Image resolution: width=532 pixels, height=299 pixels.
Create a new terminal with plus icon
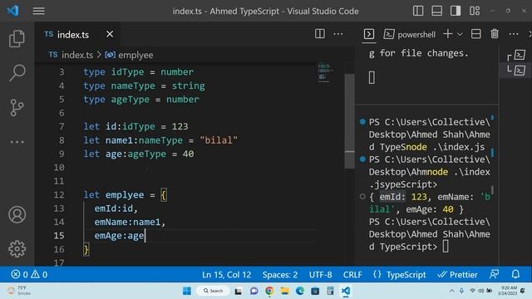pos(448,34)
